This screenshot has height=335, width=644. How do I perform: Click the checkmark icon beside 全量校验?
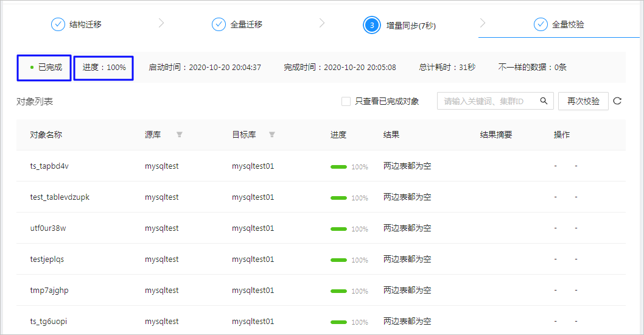click(541, 24)
